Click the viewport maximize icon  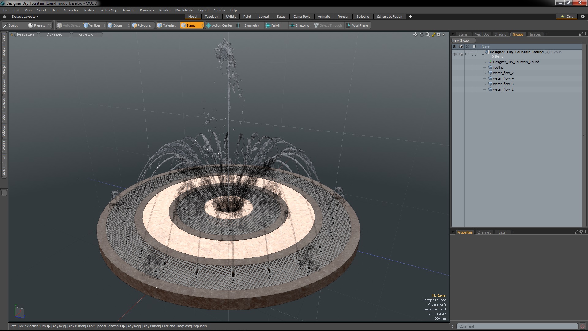[433, 35]
